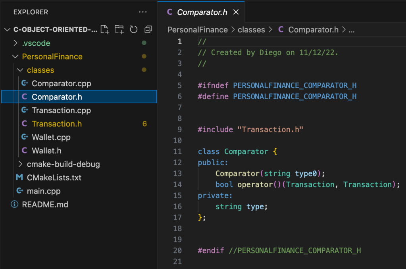Open README.md from the file tree
This screenshot has height=269, width=406.
45,205
